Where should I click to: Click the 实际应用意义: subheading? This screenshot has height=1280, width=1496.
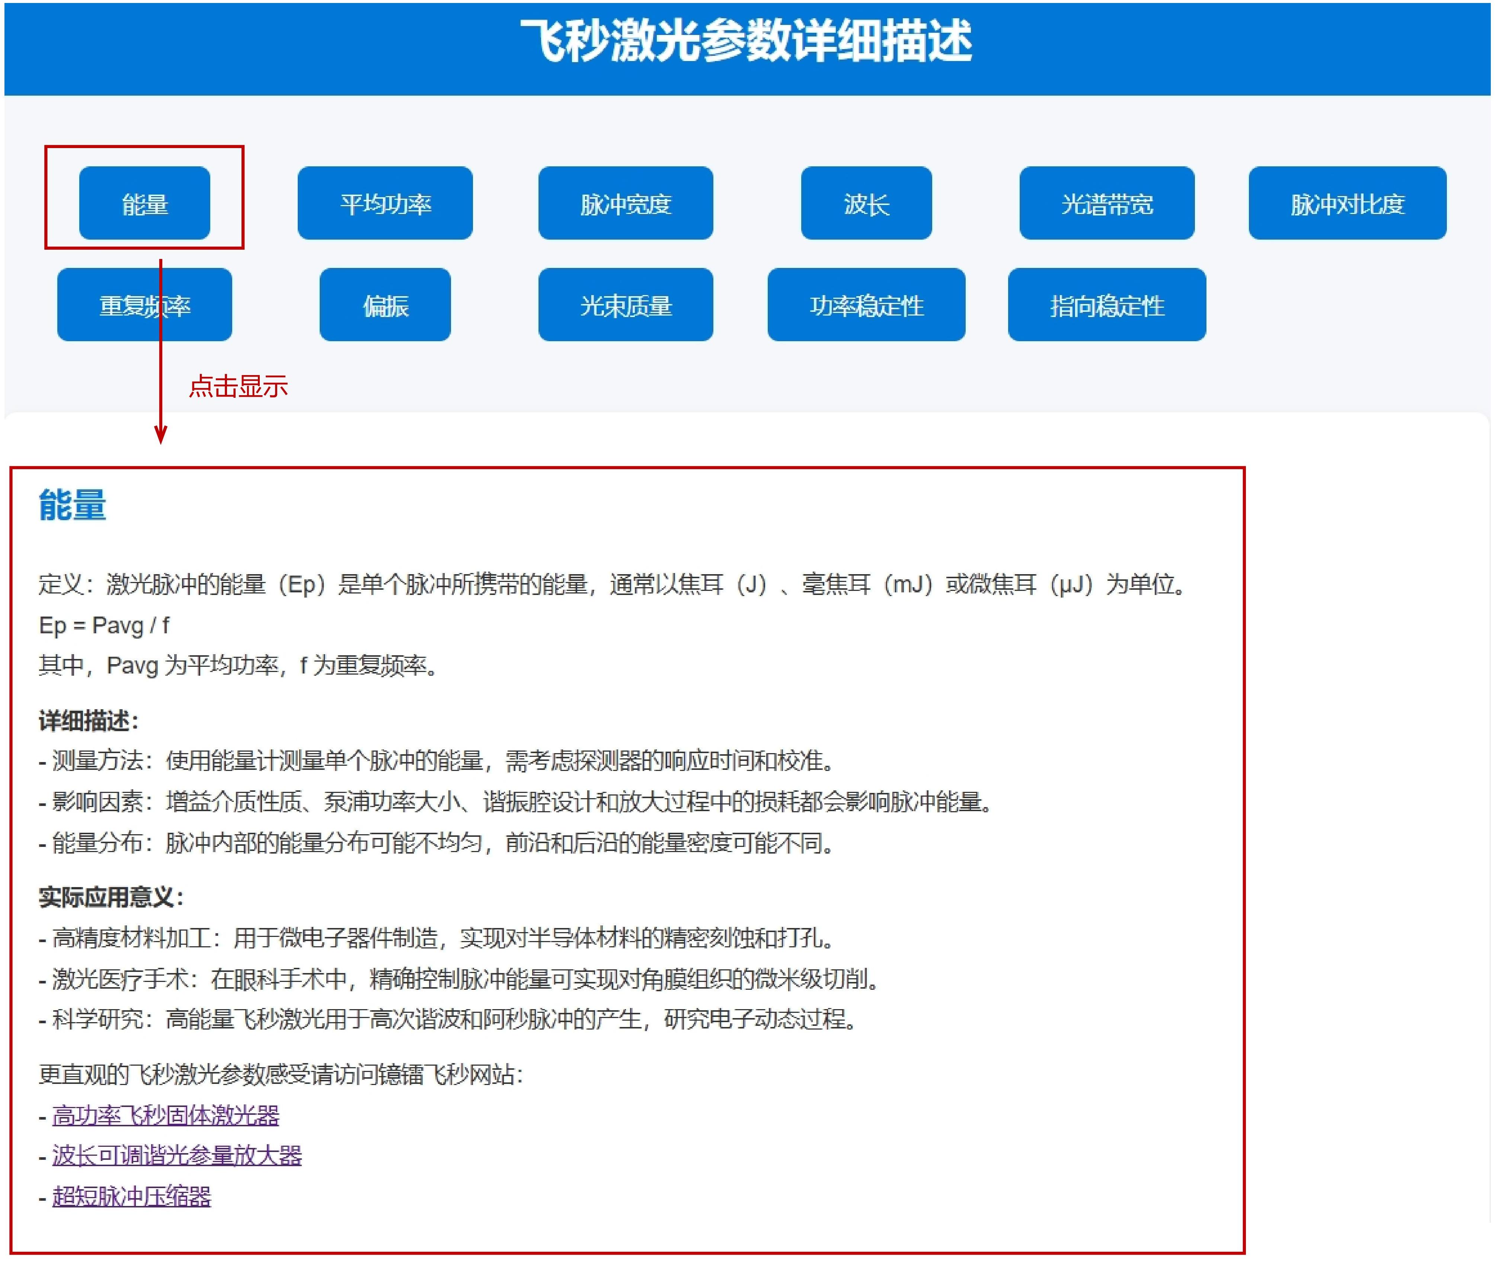pyautogui.click(x=111, y=897)
